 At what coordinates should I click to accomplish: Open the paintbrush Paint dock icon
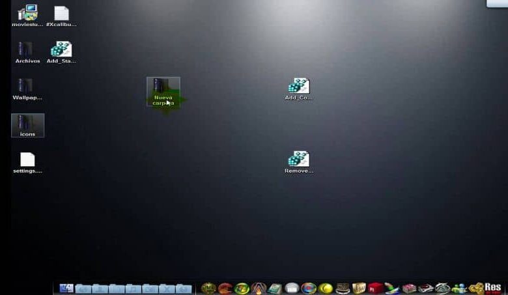pyautogui.click(x=392, y=288)
